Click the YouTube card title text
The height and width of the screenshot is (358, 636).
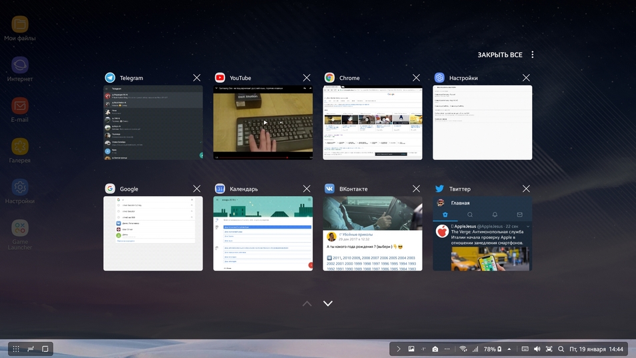click(240, 78)
